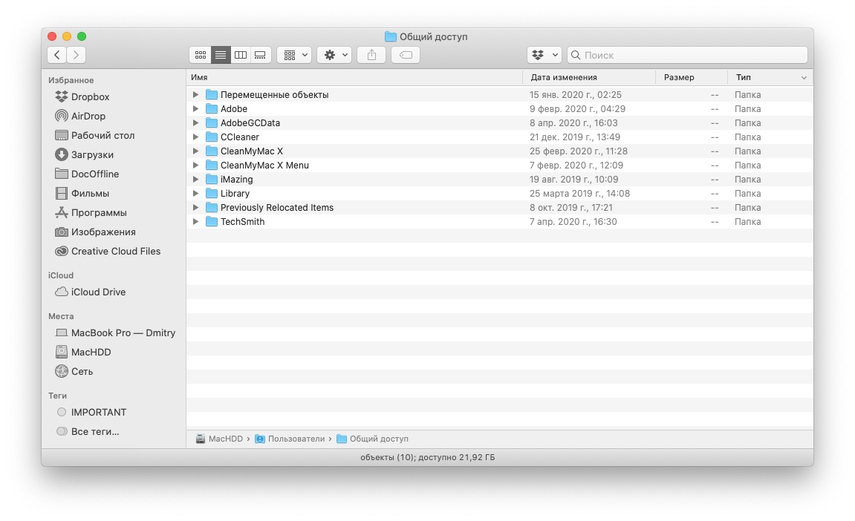This screenshot has width=855, height=521.
Task: Open the Dropbox dropdown in the toolbar
Action: click(544, 54)
